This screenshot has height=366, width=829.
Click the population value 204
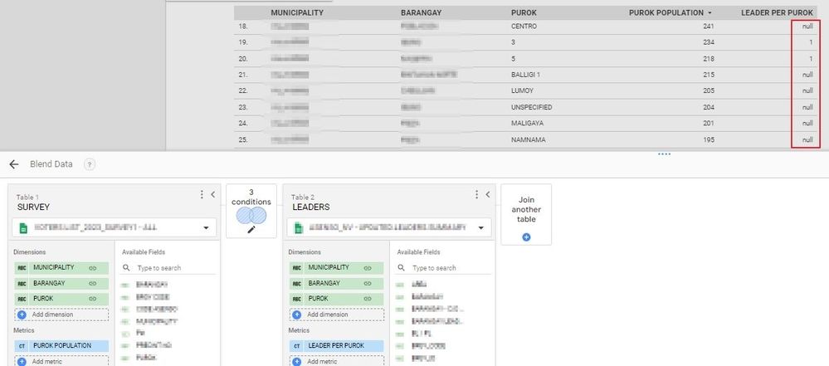coord(709,107)
